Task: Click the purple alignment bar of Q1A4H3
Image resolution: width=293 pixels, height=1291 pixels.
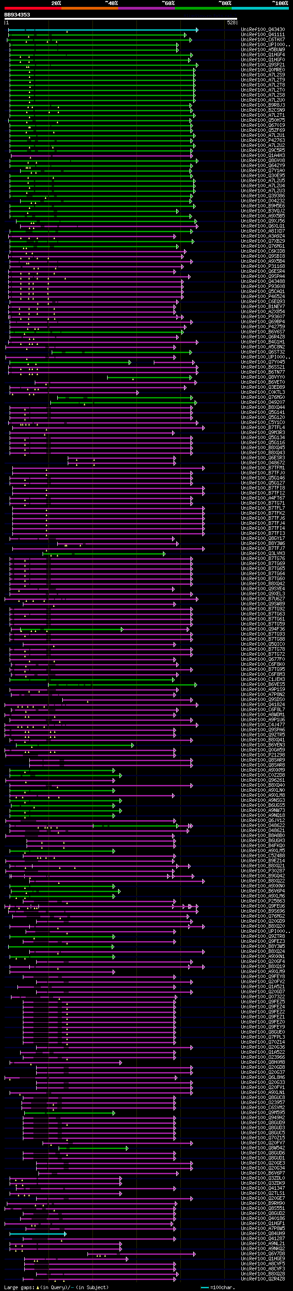Action: pos(102,156)
